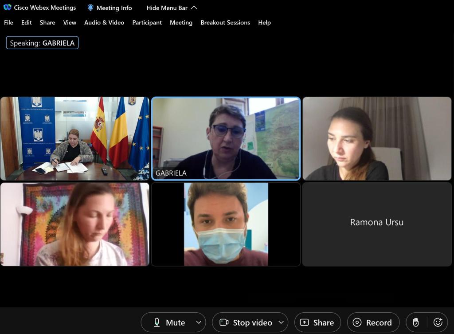Hide Menu Bar toggle
This screenshot has width=454, height=334.
pyautogui.click(x=172, y=8)
